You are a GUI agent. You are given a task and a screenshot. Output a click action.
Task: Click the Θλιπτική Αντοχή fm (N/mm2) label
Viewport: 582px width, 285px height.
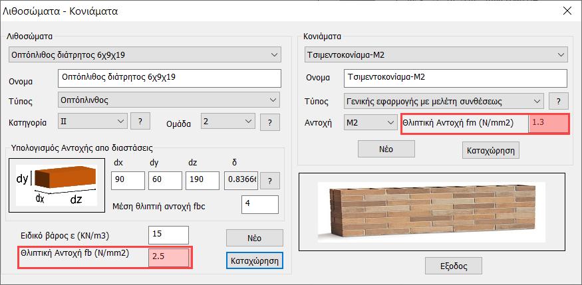click(x=458, y=123)
